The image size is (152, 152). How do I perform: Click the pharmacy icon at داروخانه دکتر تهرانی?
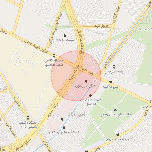pos(118,135)
